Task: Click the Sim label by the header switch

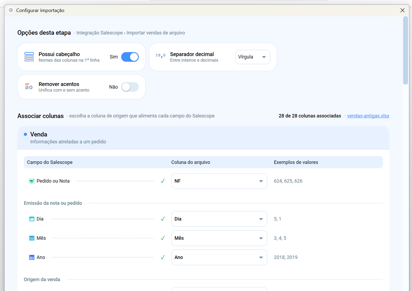Action: pyautogui.click(x=114, y=57)
